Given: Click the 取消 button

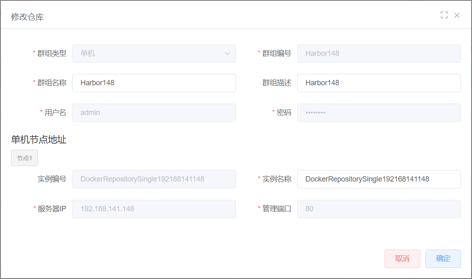Looking at the screenshot, I should click(402, 259).
